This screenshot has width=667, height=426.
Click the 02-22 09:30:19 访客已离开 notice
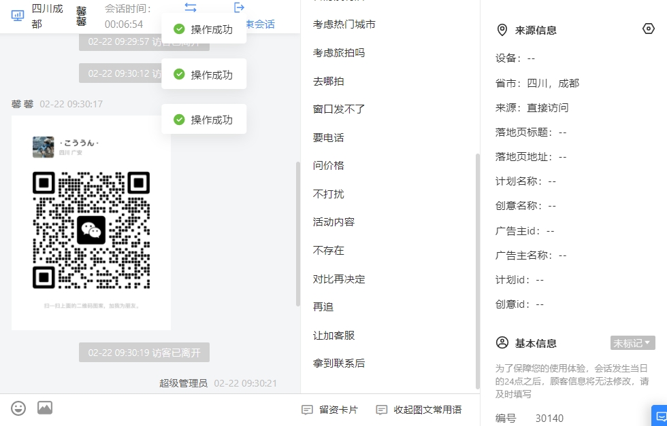tap(144, 353)
